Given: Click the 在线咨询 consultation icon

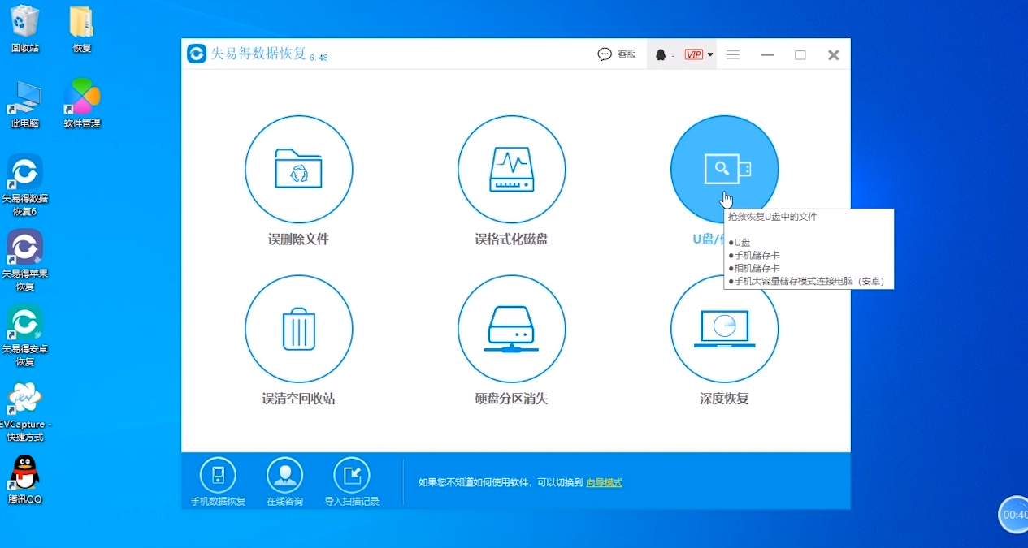Looking at the screenshot, I should tap(284, 473).
